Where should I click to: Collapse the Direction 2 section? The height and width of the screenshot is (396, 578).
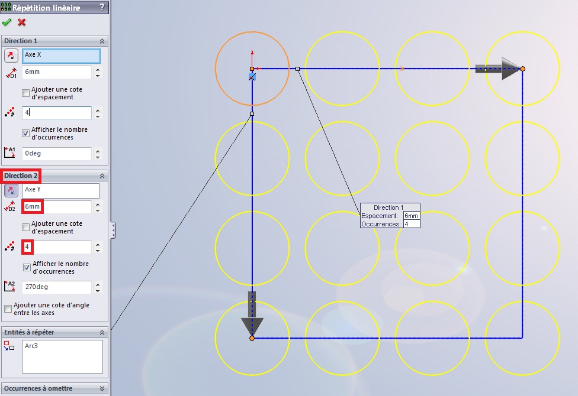(102, 176)
